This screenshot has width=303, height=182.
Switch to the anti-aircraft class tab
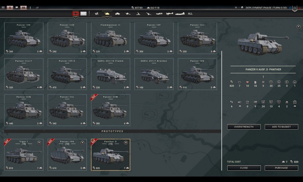pyautogui.click(x=148, y=14)
